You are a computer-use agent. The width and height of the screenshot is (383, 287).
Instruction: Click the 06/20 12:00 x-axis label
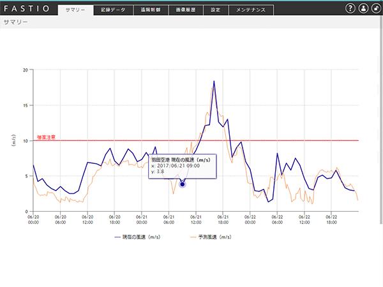pos(87,219)
